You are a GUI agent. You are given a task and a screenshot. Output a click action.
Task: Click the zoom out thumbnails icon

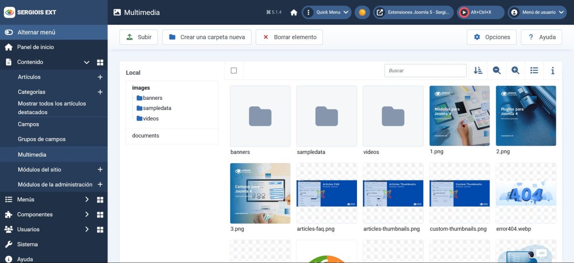click(x=497, y=70)
